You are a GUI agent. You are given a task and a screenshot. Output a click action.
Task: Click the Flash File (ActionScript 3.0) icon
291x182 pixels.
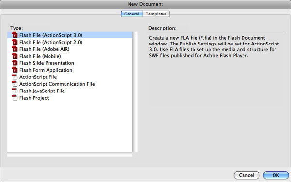coord(15,35)
